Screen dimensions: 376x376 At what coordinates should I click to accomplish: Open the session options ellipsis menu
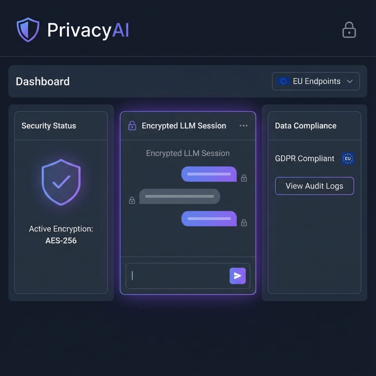(243, 125)
